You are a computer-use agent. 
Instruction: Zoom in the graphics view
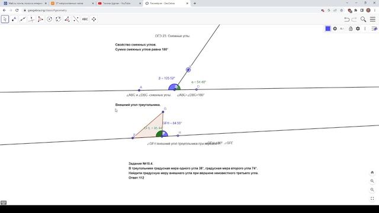[x=372, y=181]
